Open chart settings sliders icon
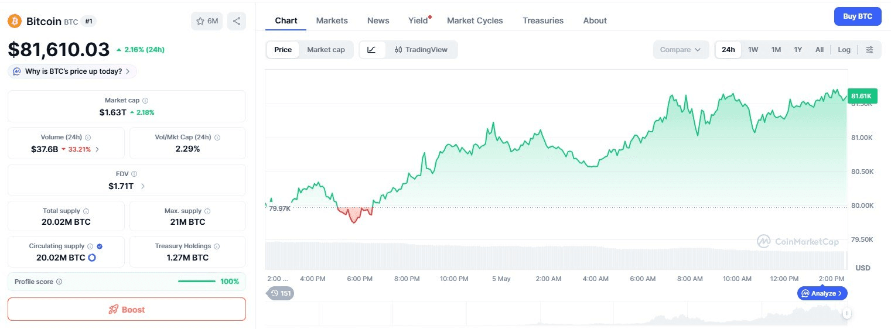This screenshot has height=329, width=891. click(870, 50)
